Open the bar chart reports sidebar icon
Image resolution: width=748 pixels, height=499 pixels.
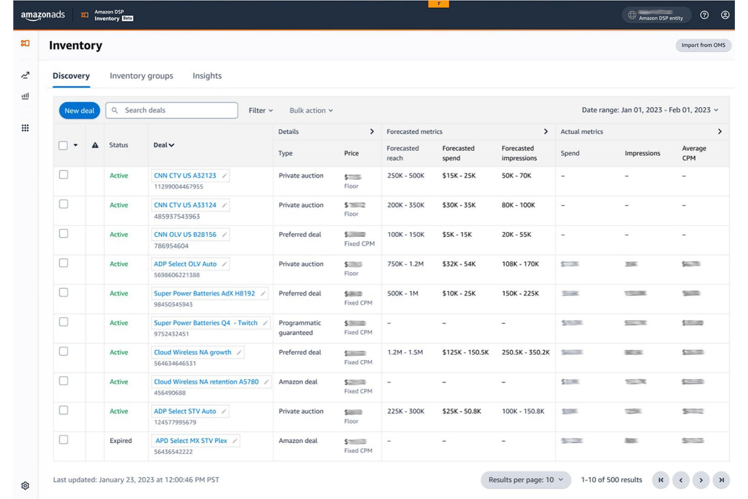tap(25, 96)
